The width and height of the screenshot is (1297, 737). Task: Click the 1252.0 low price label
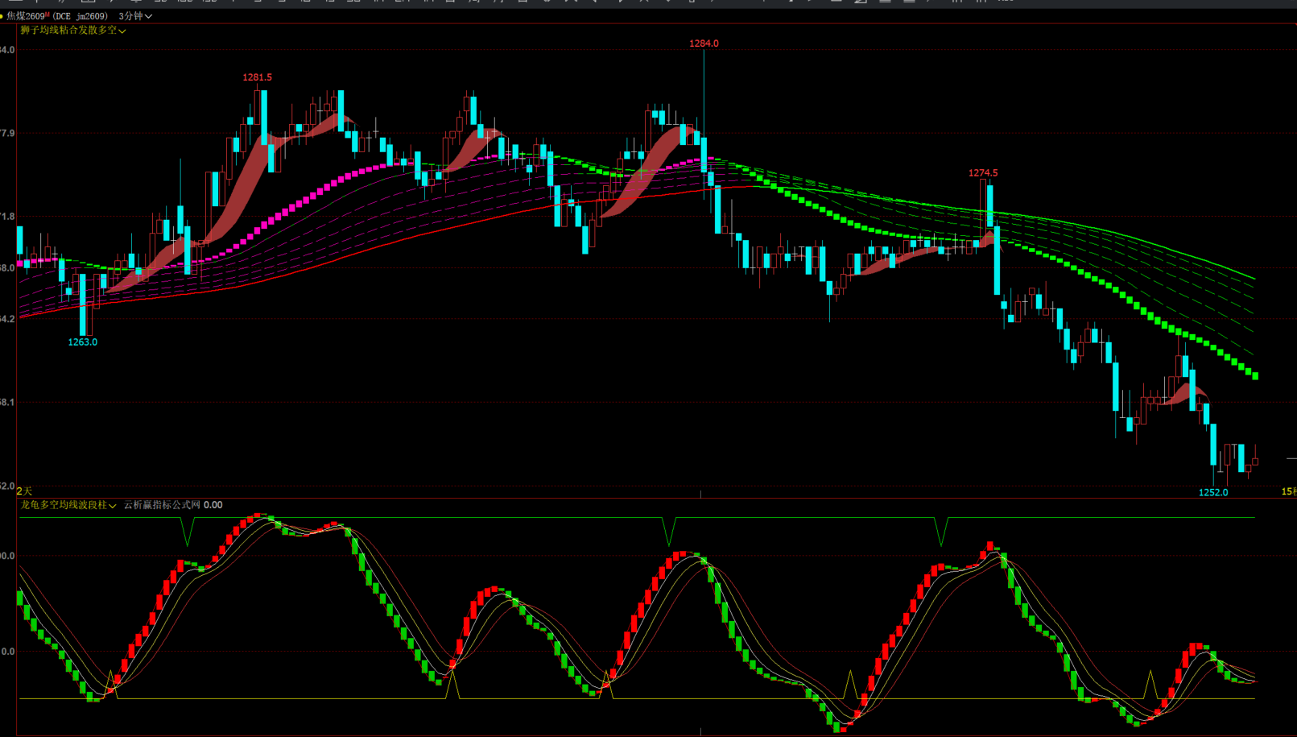pyautogui.click(x=1213, y=492)
